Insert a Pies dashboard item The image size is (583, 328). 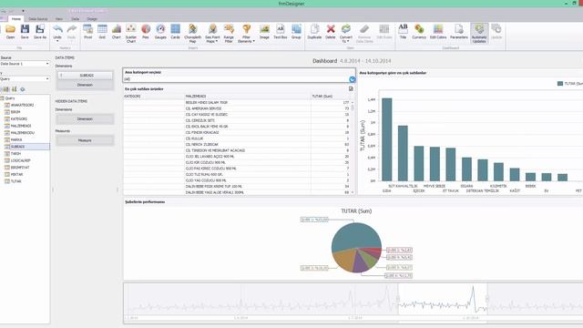point(146,31)
